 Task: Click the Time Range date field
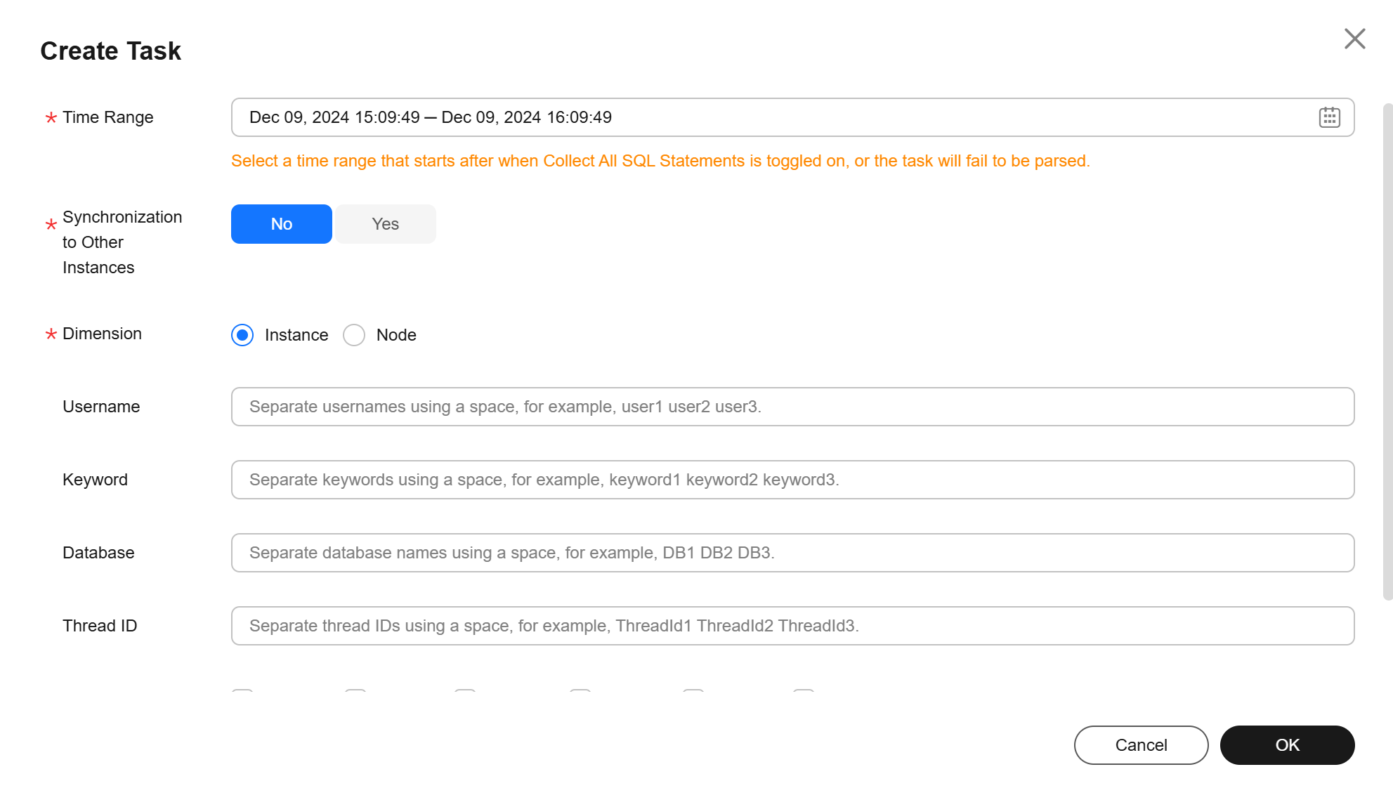point(792,117)
